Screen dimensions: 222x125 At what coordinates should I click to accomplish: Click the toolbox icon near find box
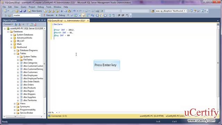[199, 11]
